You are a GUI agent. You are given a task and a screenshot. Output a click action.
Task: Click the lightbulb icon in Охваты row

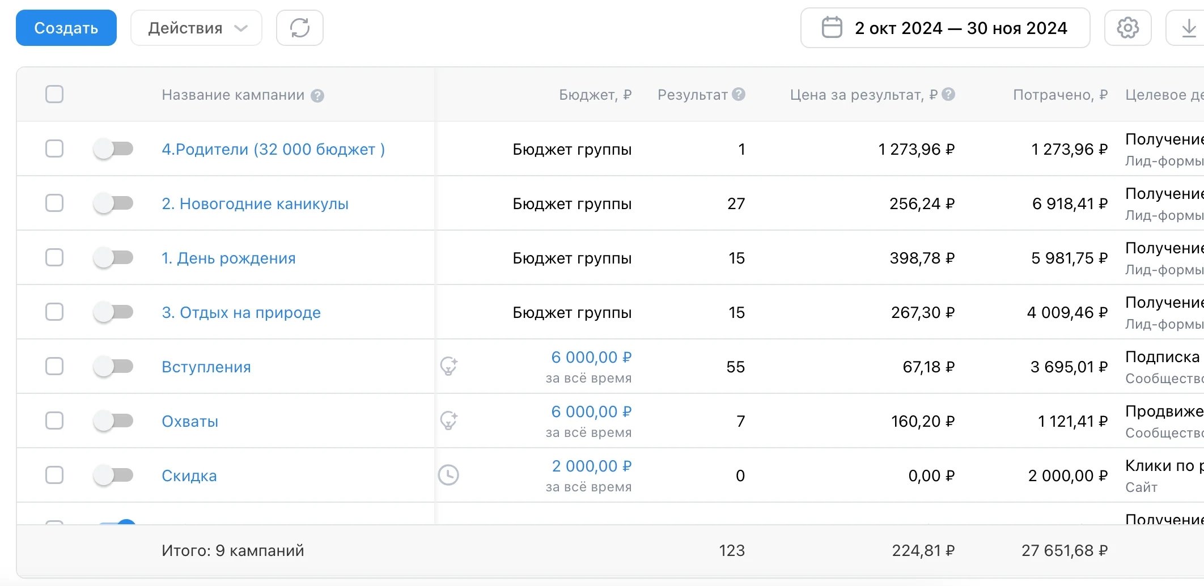click(449, 421)
